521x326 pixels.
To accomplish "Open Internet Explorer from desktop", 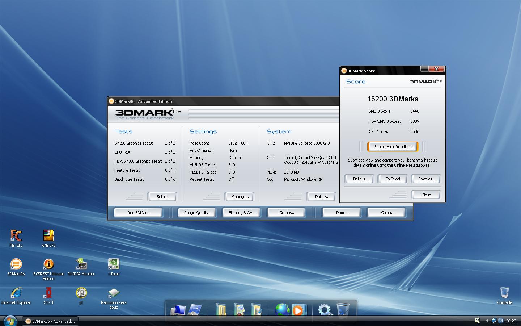I will 16,295.
